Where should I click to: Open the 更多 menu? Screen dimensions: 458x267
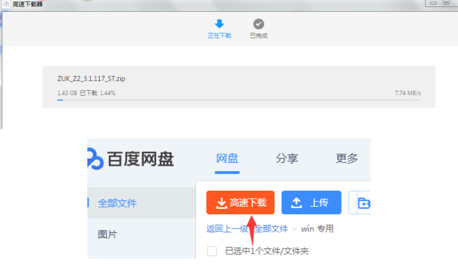pyautogui.click(x=347, y=159)
